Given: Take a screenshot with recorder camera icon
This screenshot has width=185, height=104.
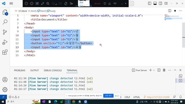Looking at the screenshot, I should coord(37,3).
